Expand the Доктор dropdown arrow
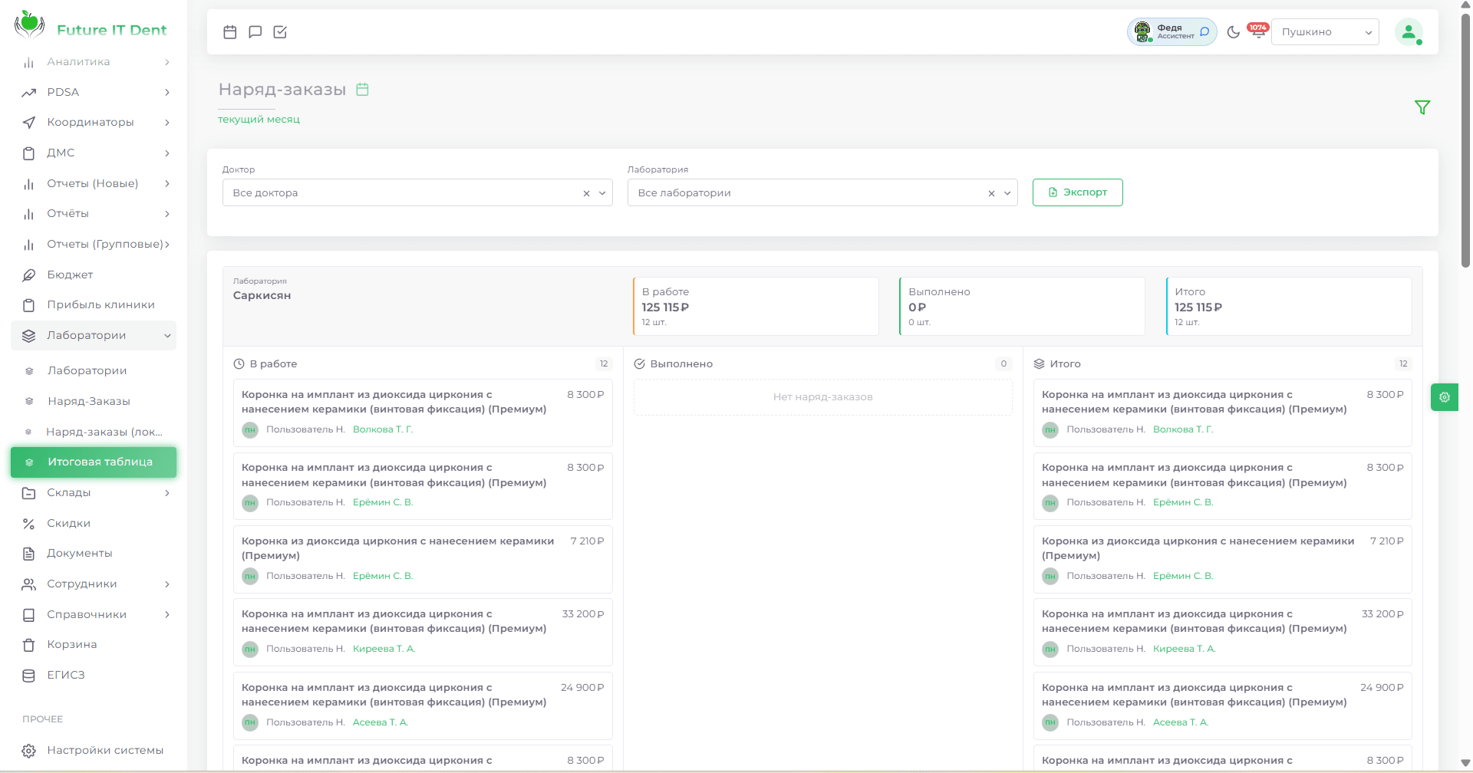This screenshot has height=773, width=1473. click(602, 193)
